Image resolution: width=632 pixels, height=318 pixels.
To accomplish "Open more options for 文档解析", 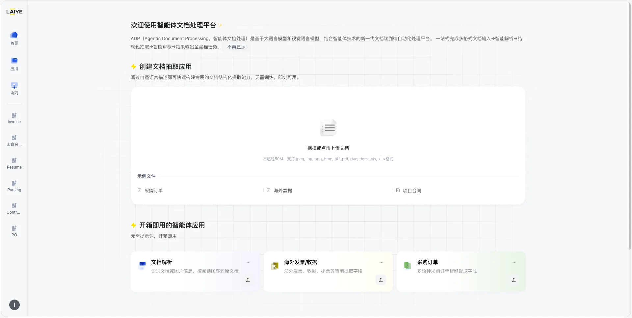I will pos(249,263).
